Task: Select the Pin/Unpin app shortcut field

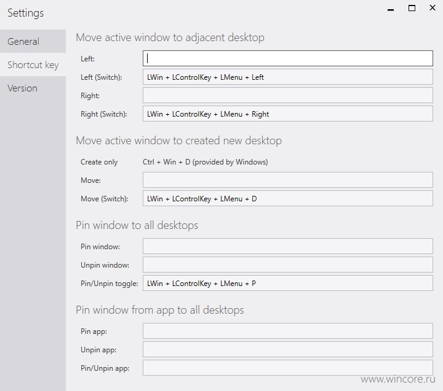Action: click(287, 368)
